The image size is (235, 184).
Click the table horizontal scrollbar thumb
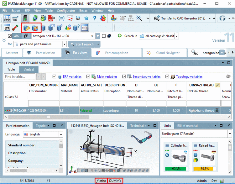coord(48,117)
